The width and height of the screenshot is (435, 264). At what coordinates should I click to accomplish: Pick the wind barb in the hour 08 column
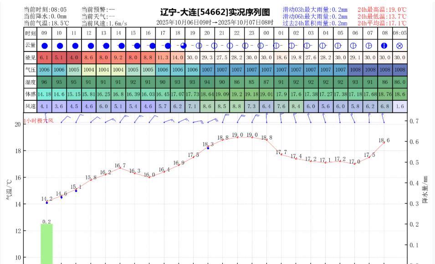tap(383, 118)
